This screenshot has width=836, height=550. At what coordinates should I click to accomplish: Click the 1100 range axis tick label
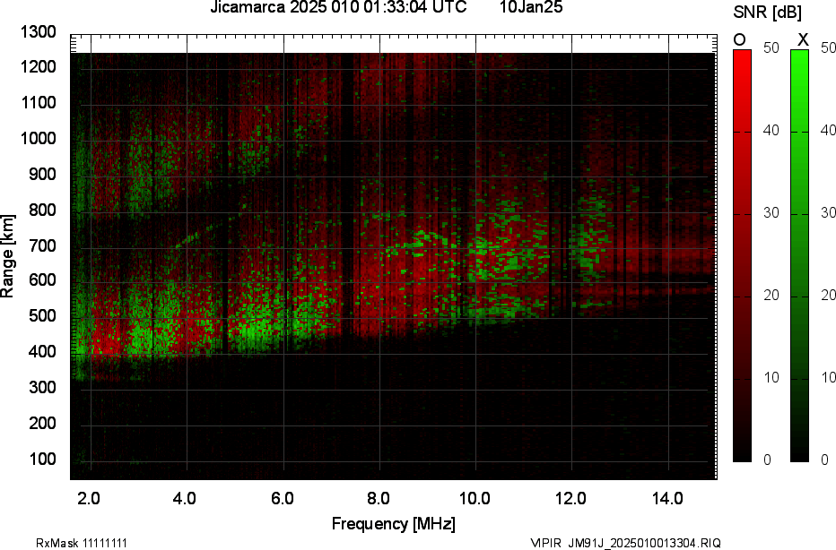click(39, 102)
